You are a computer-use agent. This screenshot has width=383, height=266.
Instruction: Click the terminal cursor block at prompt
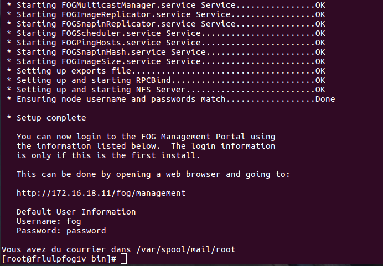point(123,259)
